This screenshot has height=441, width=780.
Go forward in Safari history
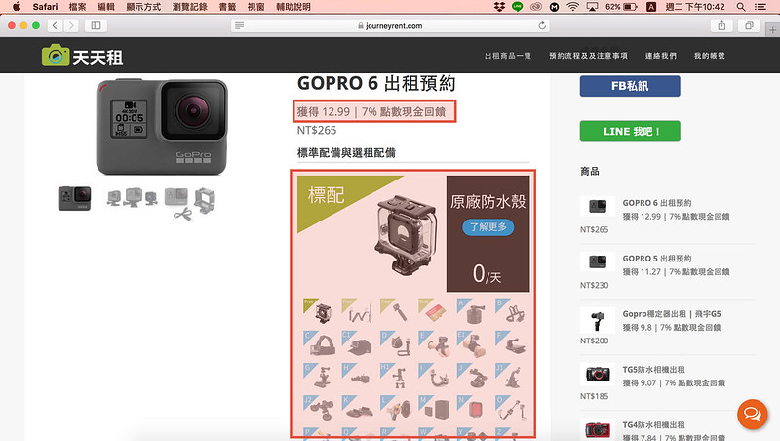[x=71, y=25]
